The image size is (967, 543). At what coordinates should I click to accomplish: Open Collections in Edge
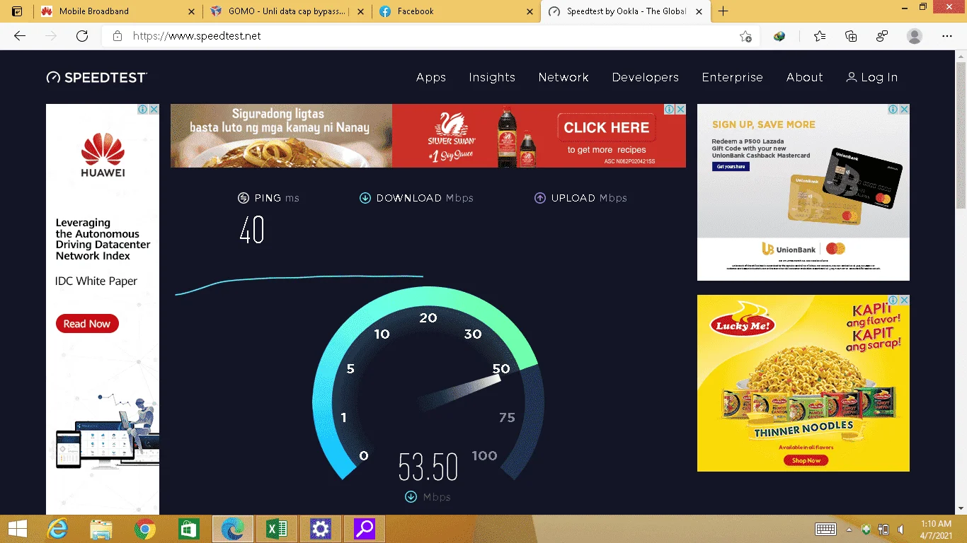851,36
